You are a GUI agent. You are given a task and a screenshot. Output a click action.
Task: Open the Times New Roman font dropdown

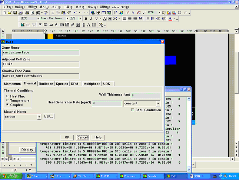click(67, 19)
